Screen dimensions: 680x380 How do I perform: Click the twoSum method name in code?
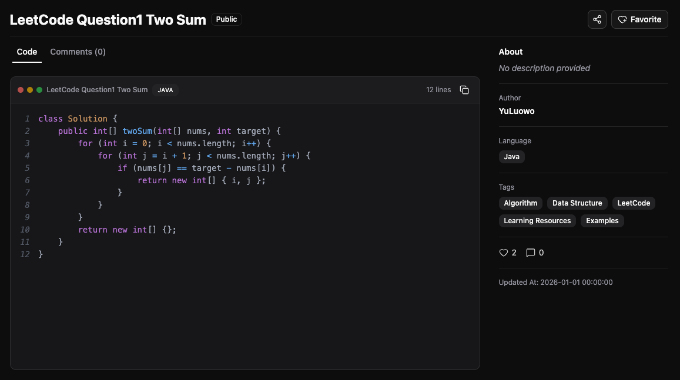tap(137, 131)
